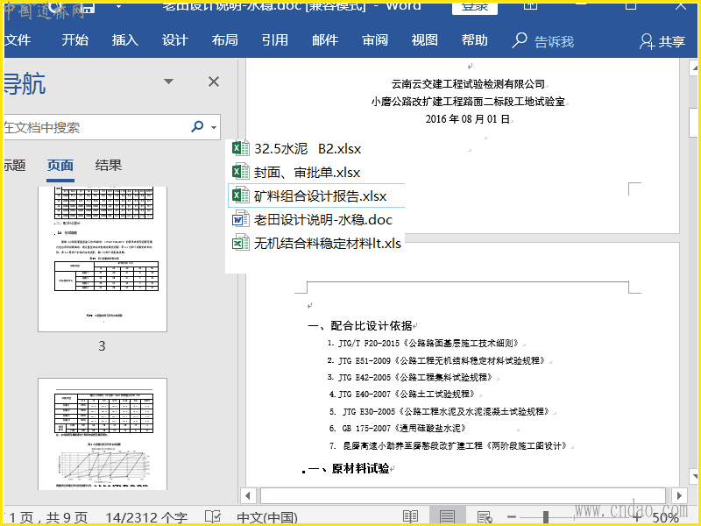Select 矿料组合设计报告.xlsx file

tap(316, 195)
